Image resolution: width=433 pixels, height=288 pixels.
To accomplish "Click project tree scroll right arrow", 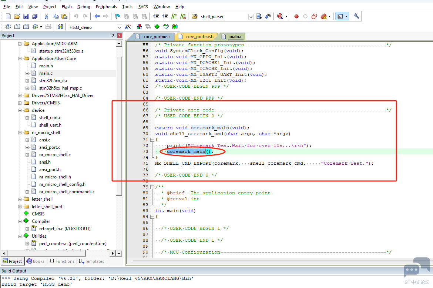I will 113,253.
